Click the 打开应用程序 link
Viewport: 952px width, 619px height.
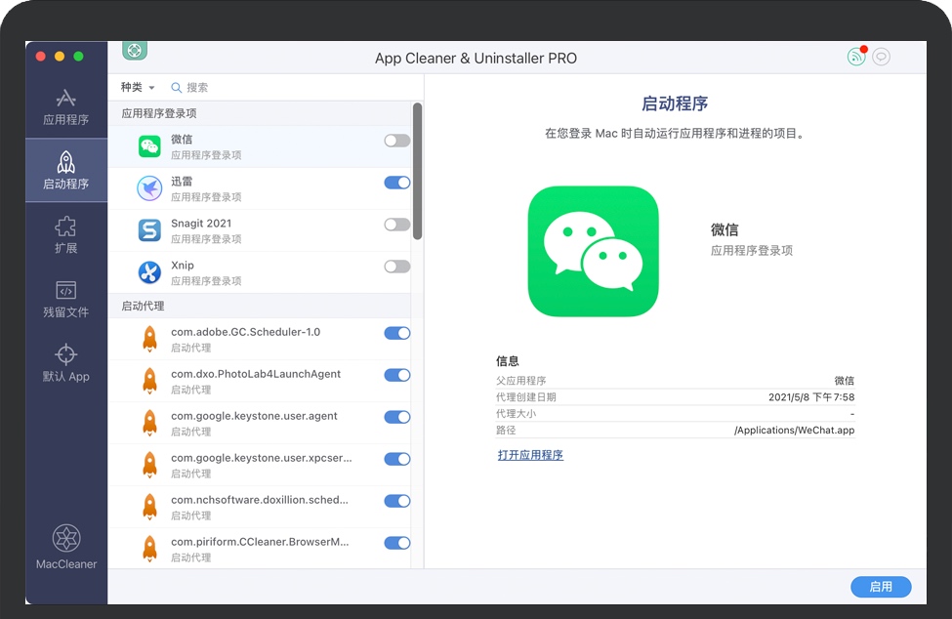pyautogui.click(x=530, y=455)
